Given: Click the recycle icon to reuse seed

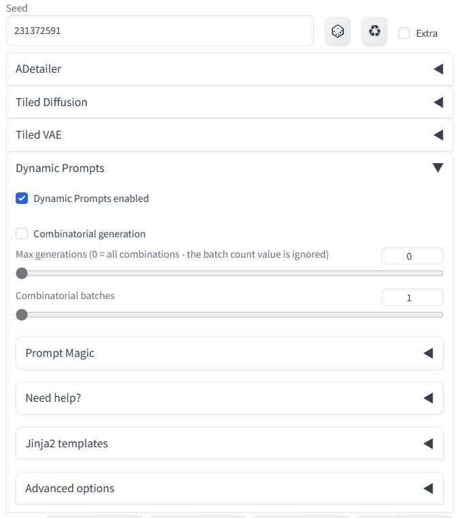Looking at the screenshot, I should pyautogui.click(x=374, y=31).
